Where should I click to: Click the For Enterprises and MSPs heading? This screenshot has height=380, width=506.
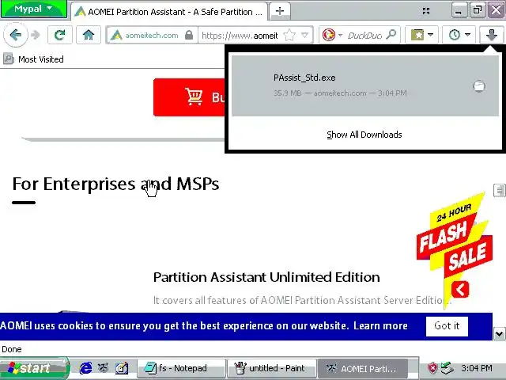coord(115,184)
